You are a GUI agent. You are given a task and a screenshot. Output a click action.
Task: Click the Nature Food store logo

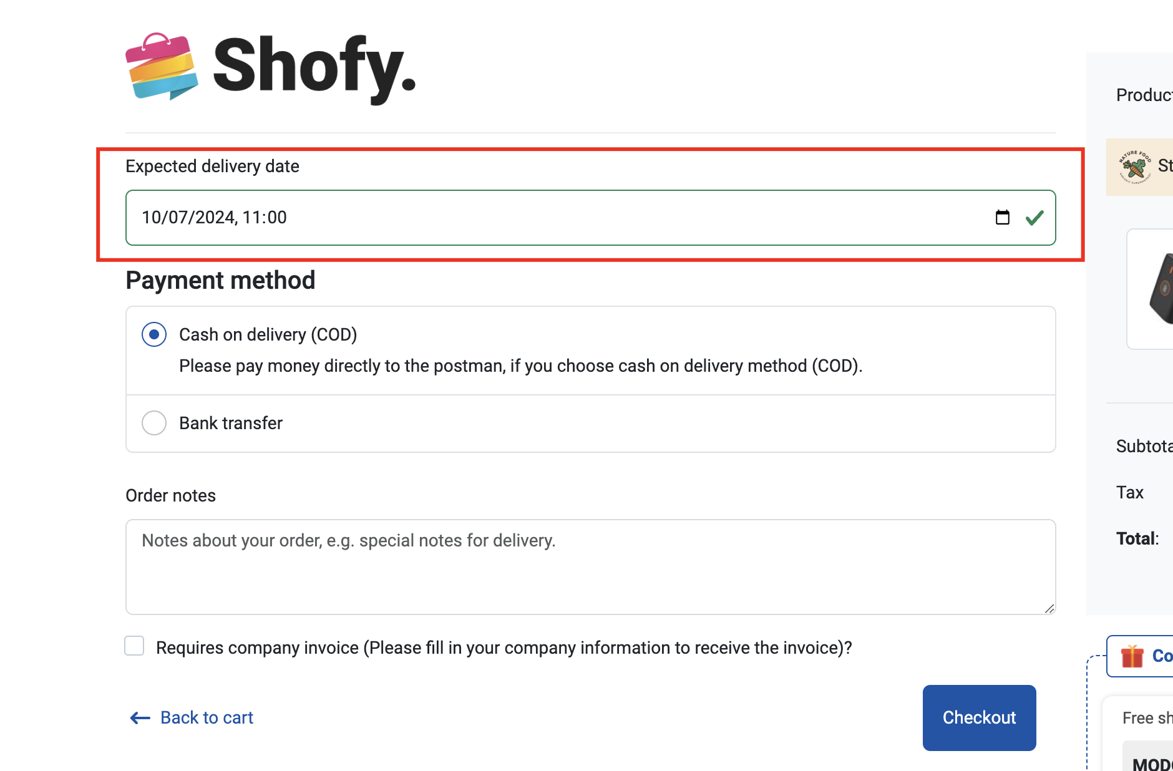(x=1134, y=167)
